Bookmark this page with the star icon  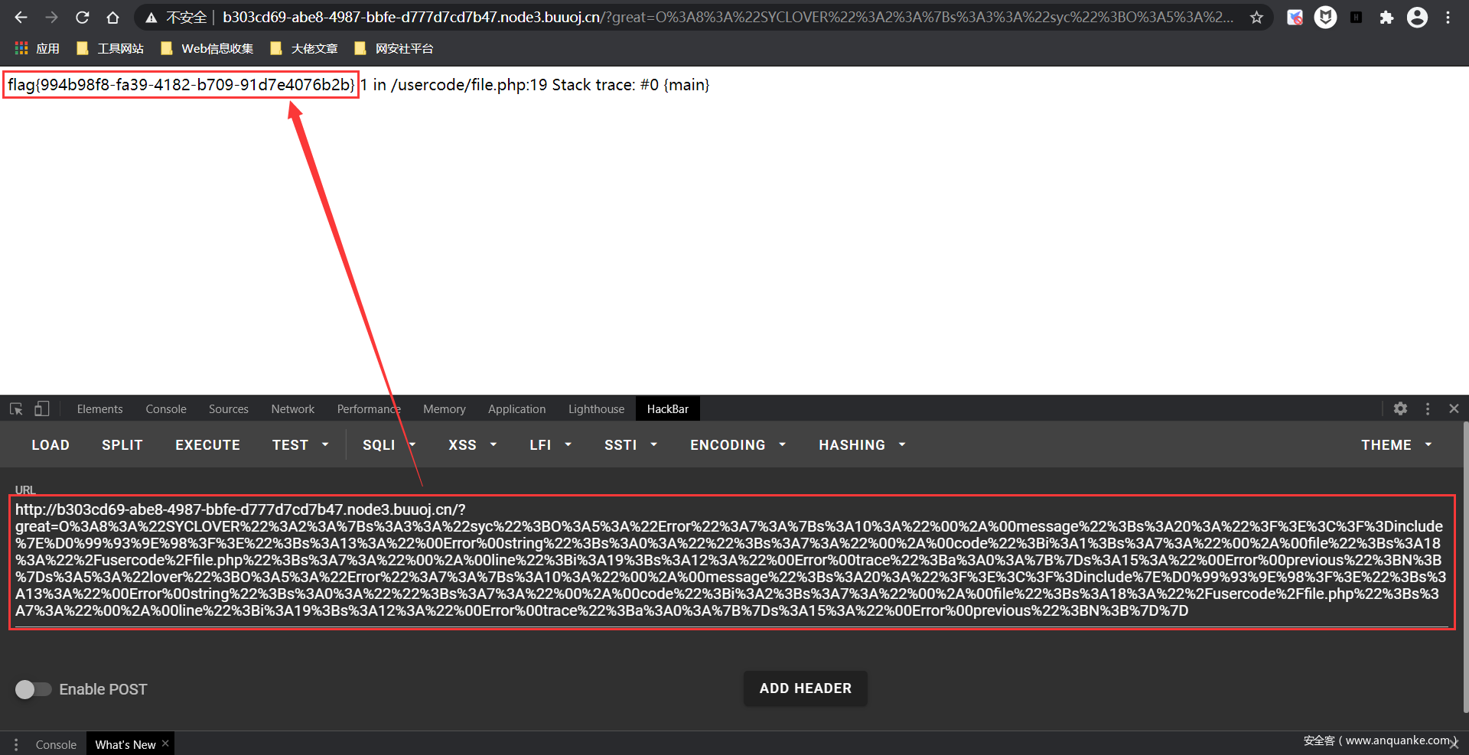pos(1256,18)
